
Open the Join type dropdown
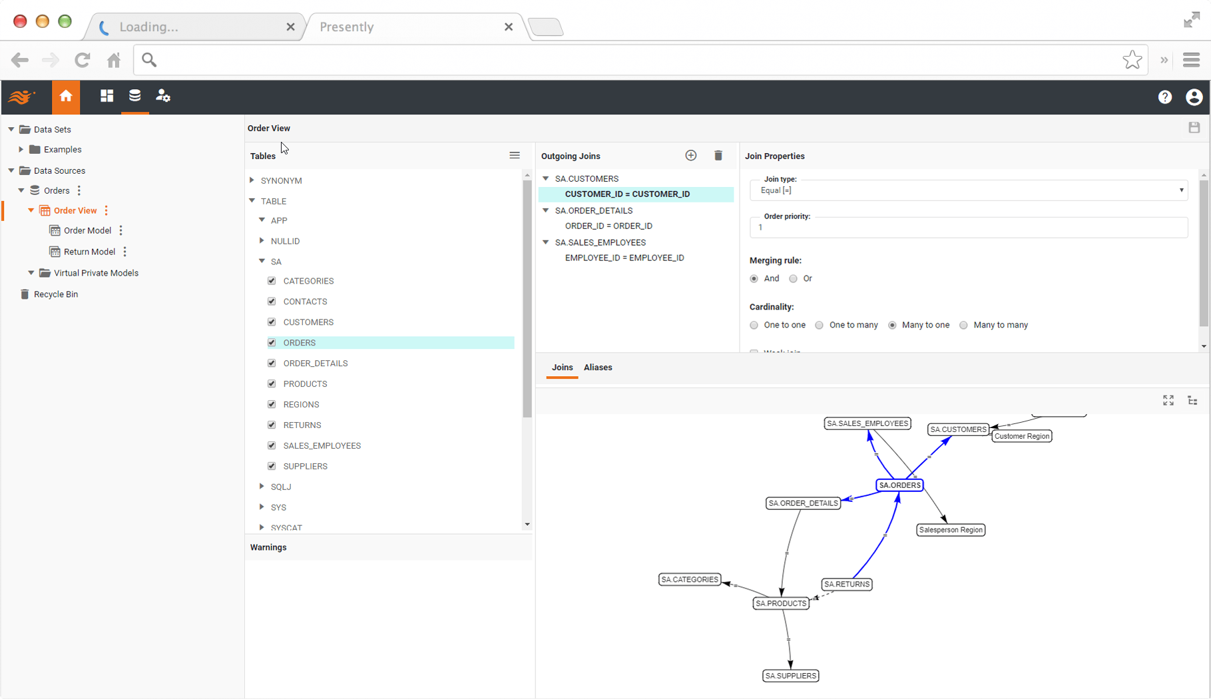969,190
